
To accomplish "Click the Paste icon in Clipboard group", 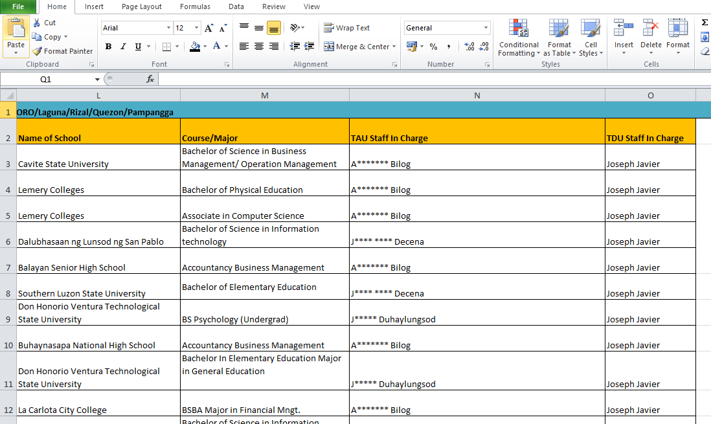I will (16, 28).
